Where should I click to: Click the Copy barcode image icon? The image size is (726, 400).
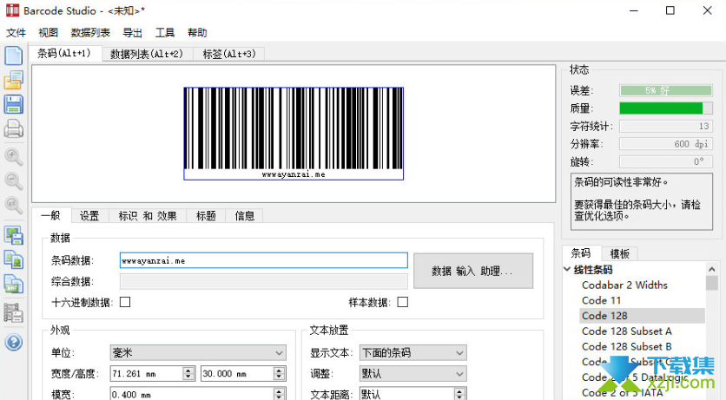[x=13, y=259]
